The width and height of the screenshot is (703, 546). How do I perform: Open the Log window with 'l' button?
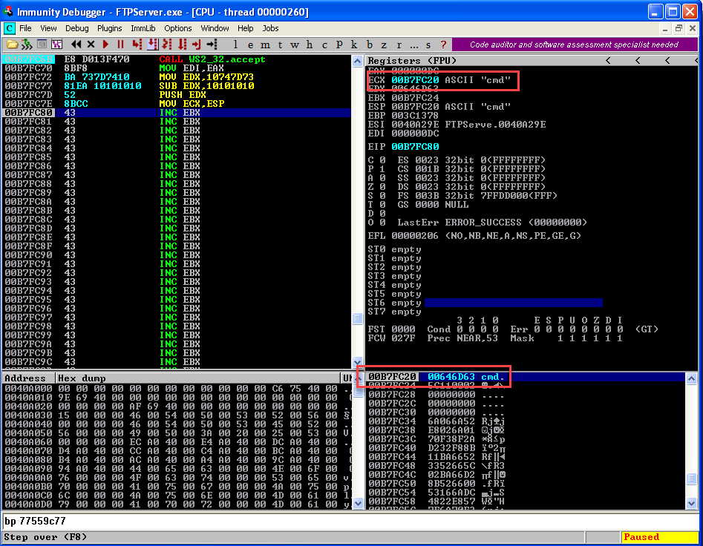235,45
